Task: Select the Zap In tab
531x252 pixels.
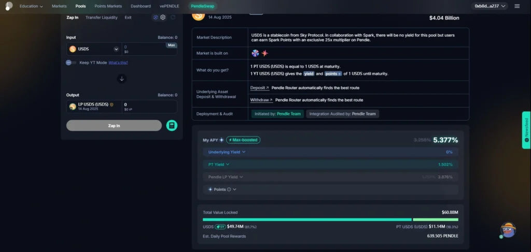Action: pyautogui.click(x=73, y=17)
